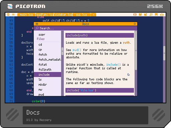Click the include(path) heading bar
This screenshot has width=171, height=128.
click(100, 35)
